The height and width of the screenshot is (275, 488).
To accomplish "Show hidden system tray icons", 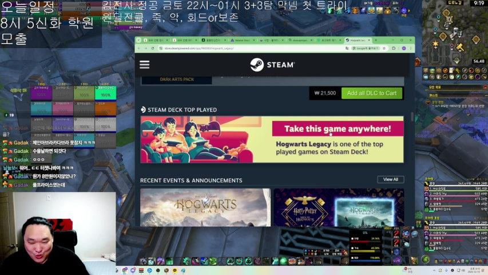I will coord(434,270).
